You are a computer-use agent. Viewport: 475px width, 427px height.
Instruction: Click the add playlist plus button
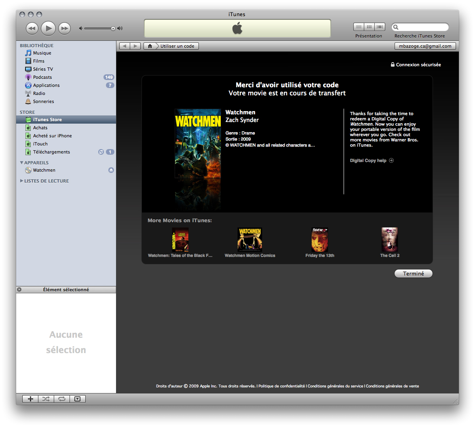point(30,399)
